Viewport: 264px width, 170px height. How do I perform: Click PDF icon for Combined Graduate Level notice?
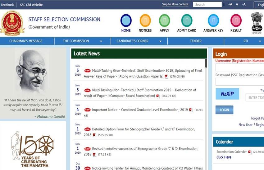(191, 110)
